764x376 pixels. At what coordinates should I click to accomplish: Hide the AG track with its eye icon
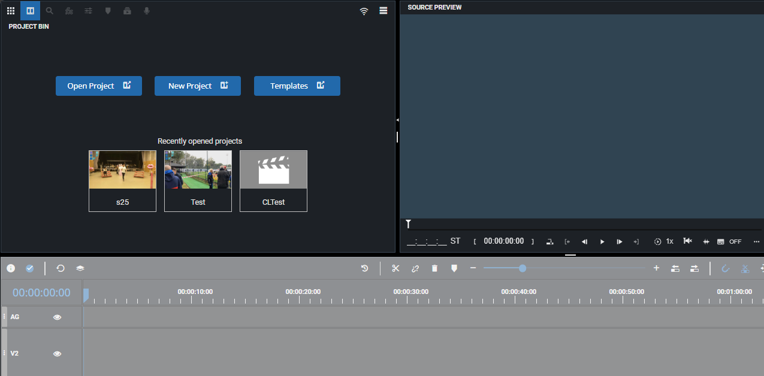click(x=57, y=317)
